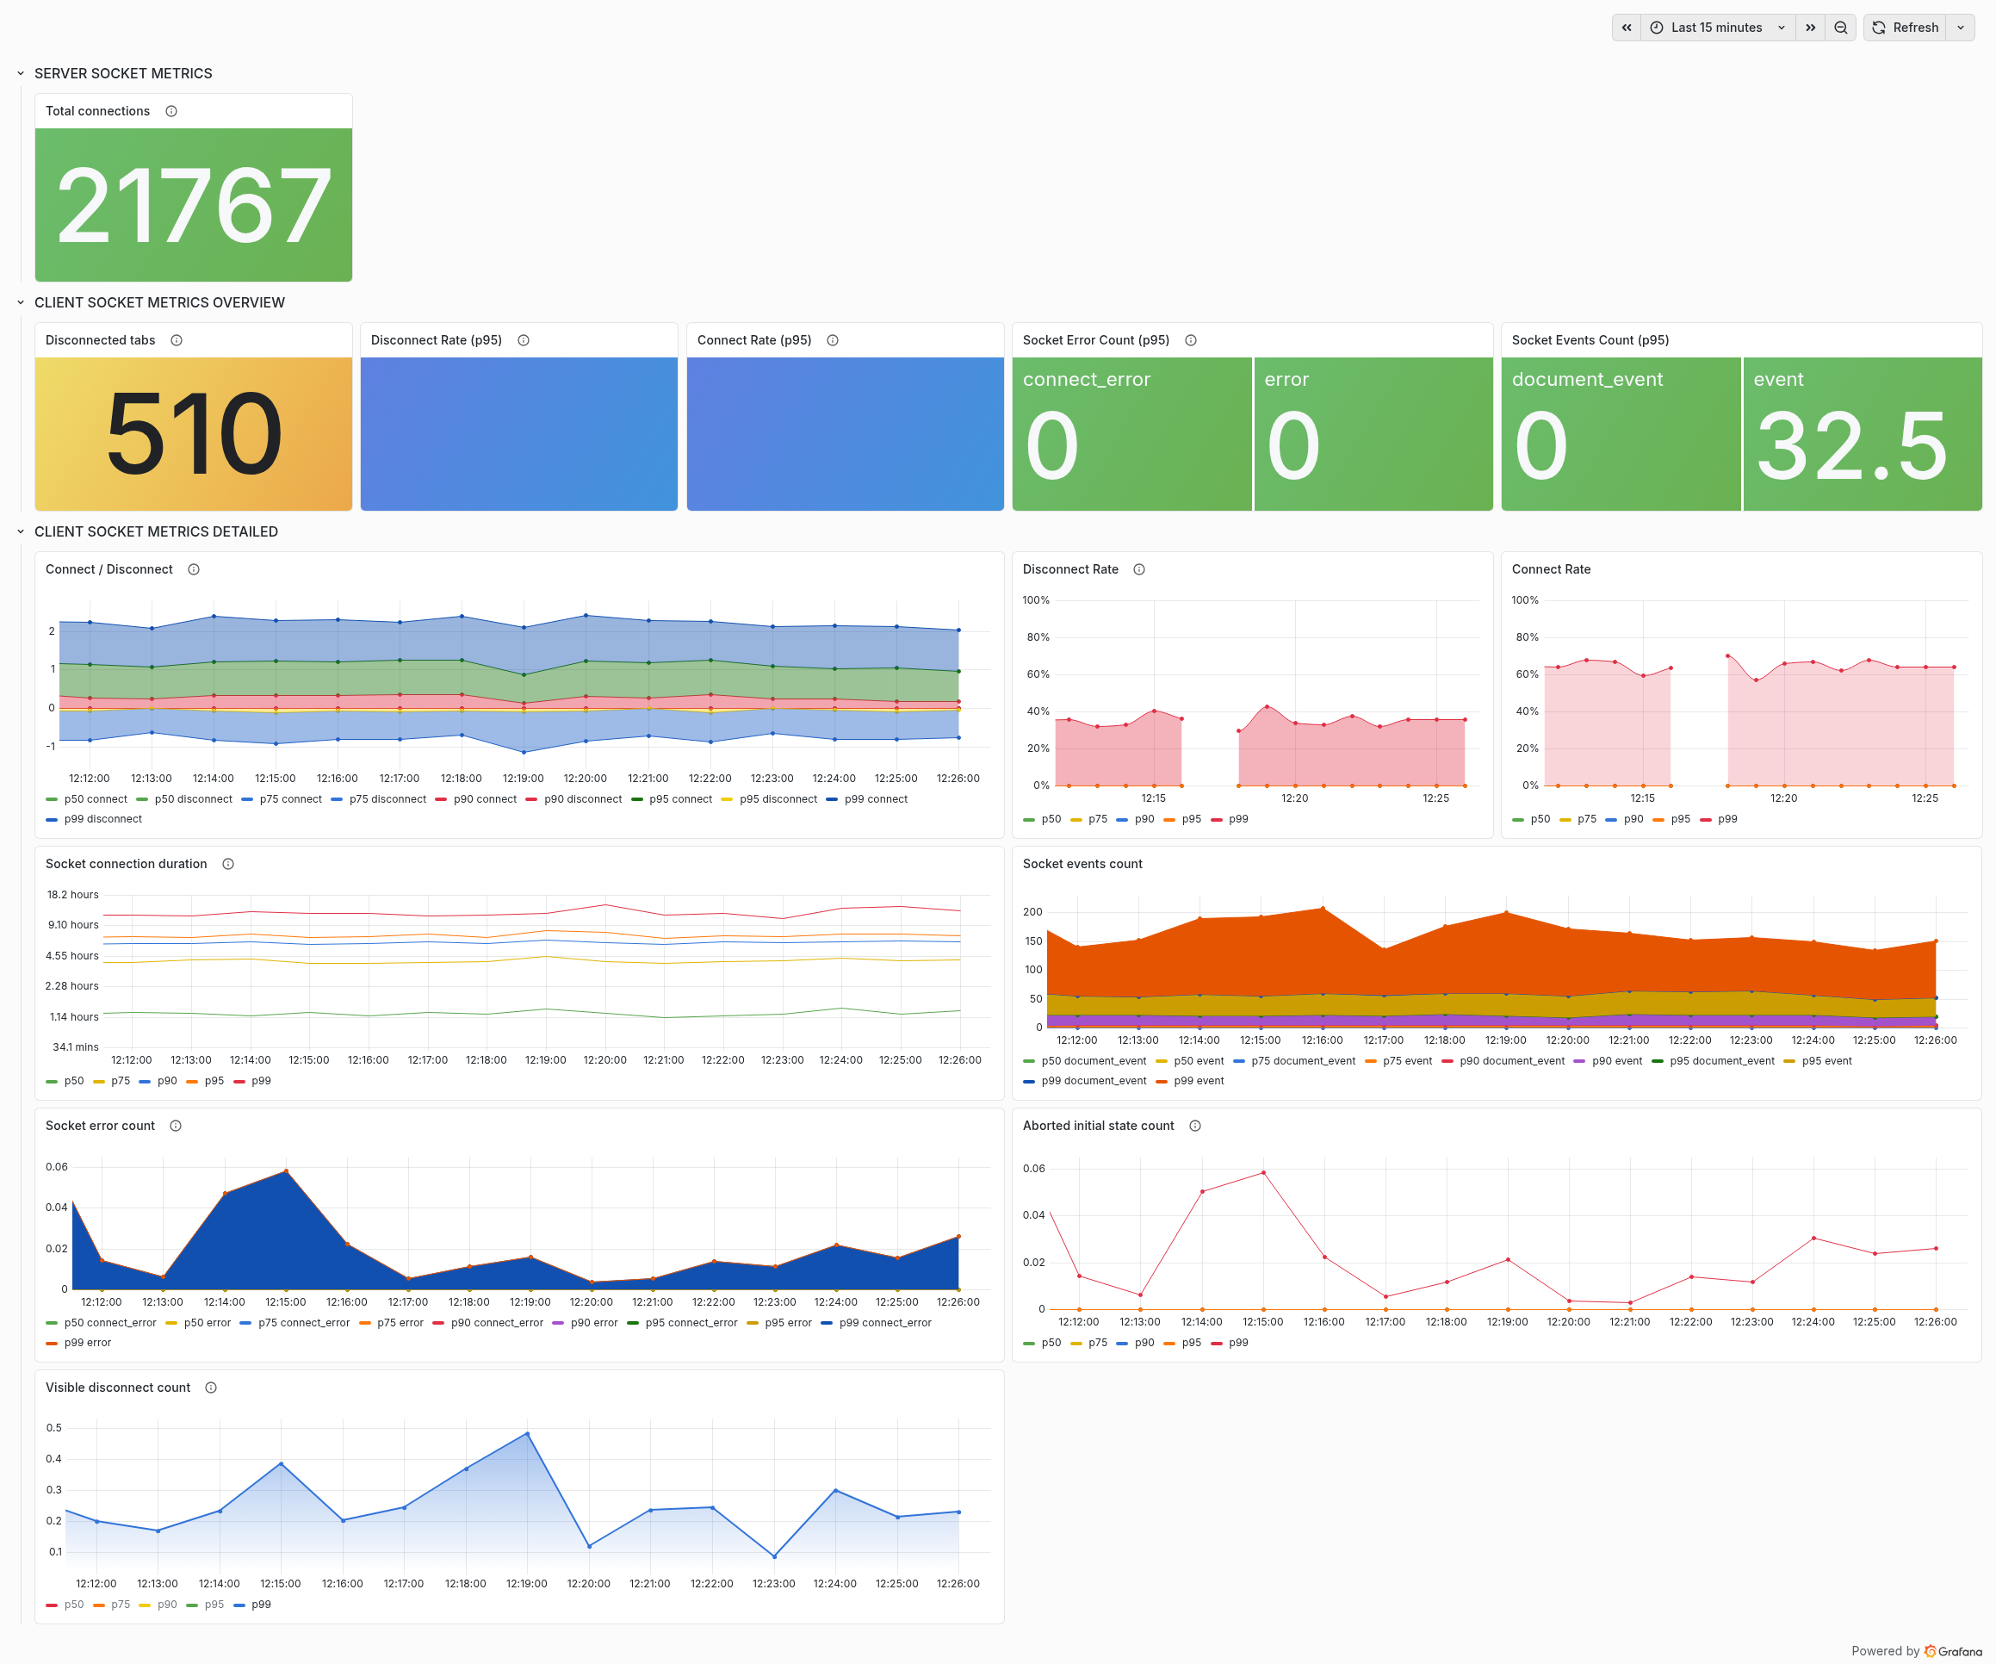Open the Socket events count panel title
The height and width of the screenshot is (1664, 1996).
click(x=1082, y=865)
